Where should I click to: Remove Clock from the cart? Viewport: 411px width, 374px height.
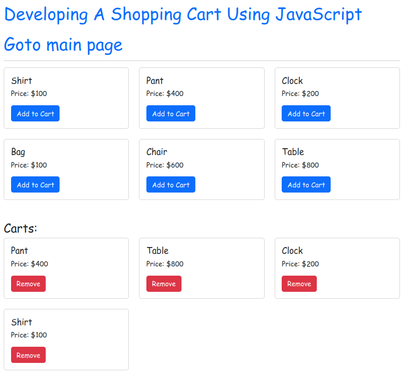pyautogui.click(x=299, y=284)
